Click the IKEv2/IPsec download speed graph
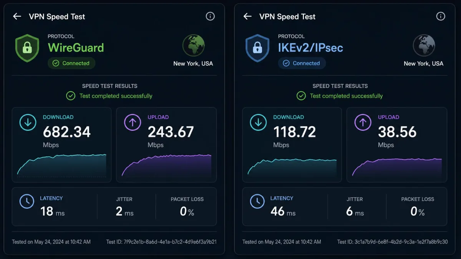The width and height of the screenshot is (461, 259). click(x=292, y=166)
